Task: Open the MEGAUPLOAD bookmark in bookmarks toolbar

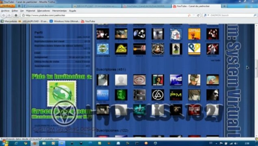Action: tap(33, 21)
